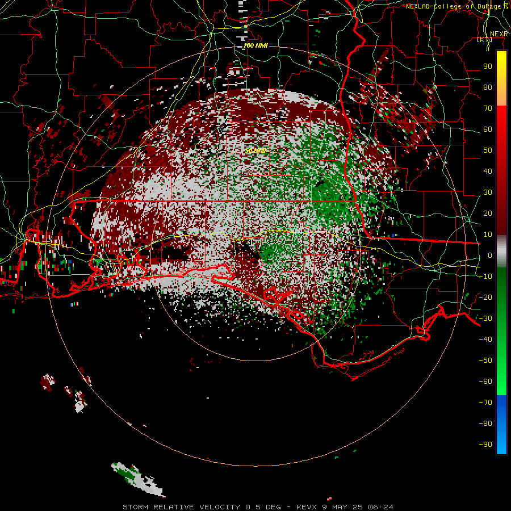Click the '50 NMI' range ring label
This screenshot has width=511, height=511.
256,150
